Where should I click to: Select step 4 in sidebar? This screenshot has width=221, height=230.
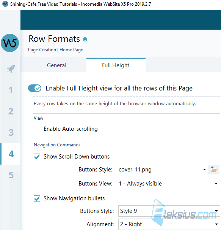[11, 154]
